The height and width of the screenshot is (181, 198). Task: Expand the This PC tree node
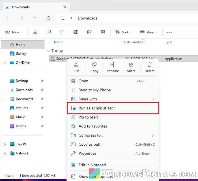[5, 144]
